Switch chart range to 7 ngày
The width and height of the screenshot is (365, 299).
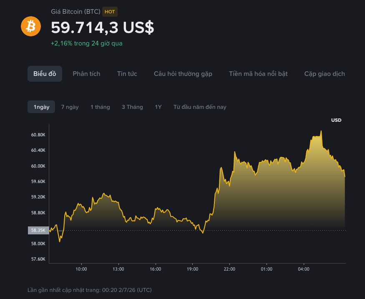(70, 107)
